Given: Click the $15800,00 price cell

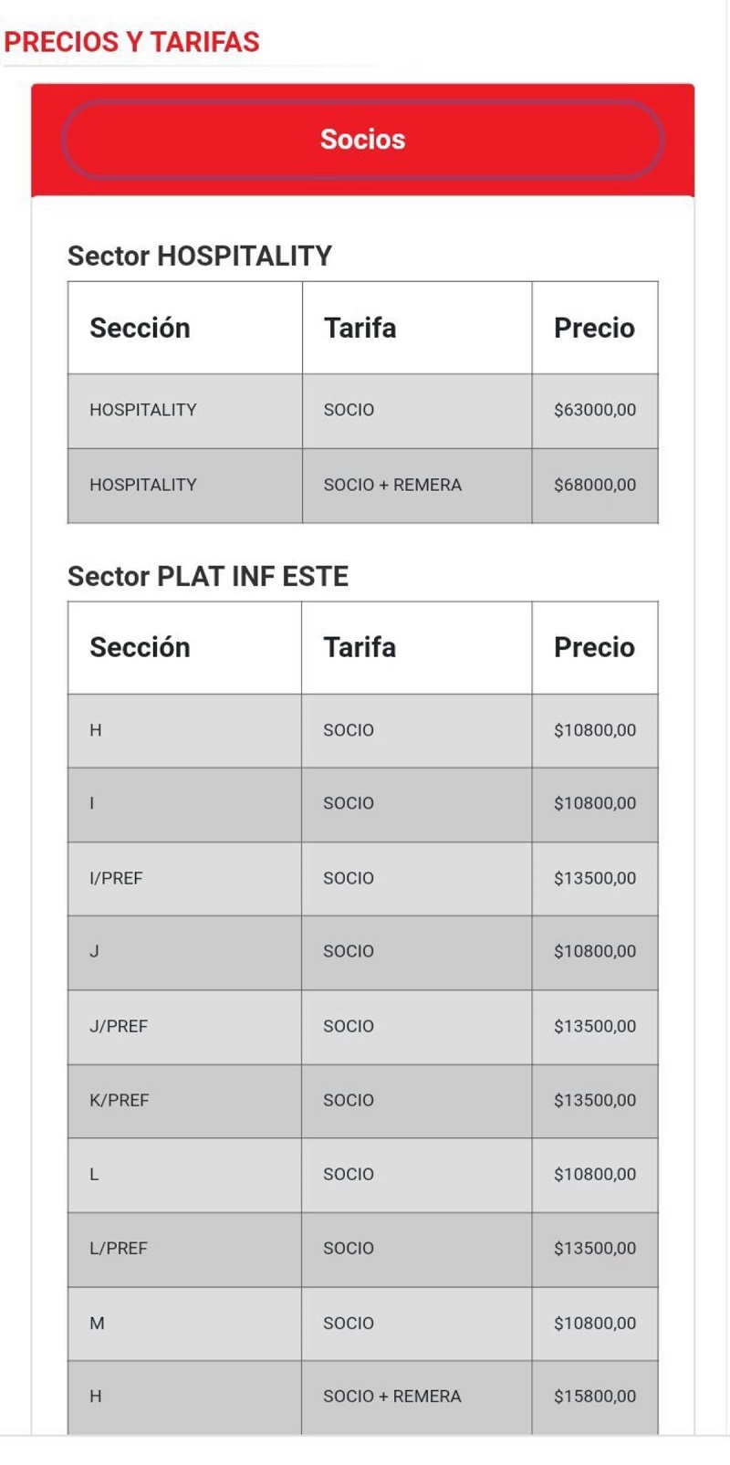Looking at the screenshot, I should [x=595, y=1397].
